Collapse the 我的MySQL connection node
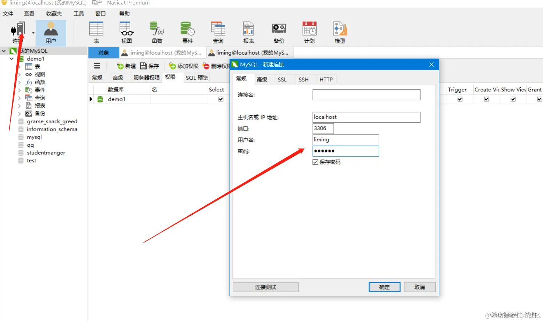 coord(4,51)
